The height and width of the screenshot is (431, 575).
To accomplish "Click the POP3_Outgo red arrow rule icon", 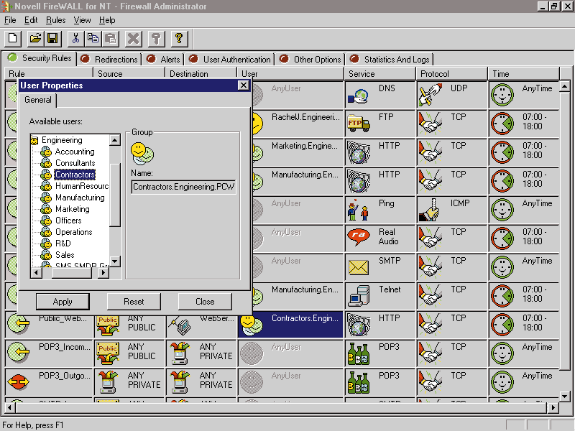I will [x=19, y=381].
